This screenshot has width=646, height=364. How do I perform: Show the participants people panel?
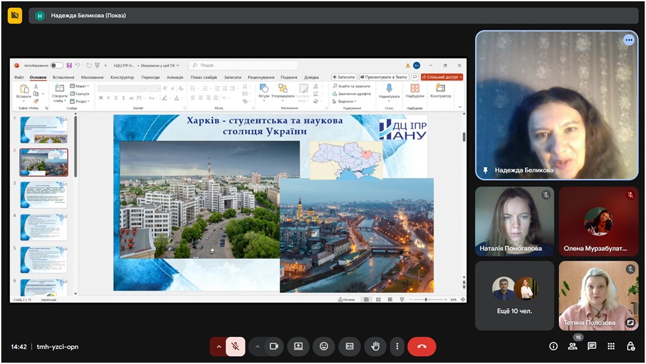pos(573,346)
